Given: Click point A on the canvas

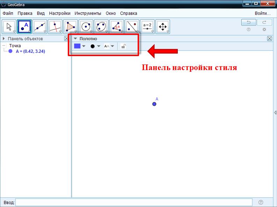Looking at the screenshot, I should [154, 104].
